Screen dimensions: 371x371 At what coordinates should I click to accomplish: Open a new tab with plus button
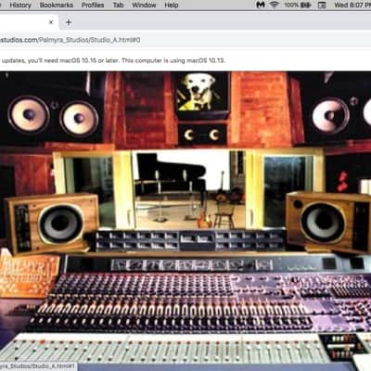(x=69, y=22)
